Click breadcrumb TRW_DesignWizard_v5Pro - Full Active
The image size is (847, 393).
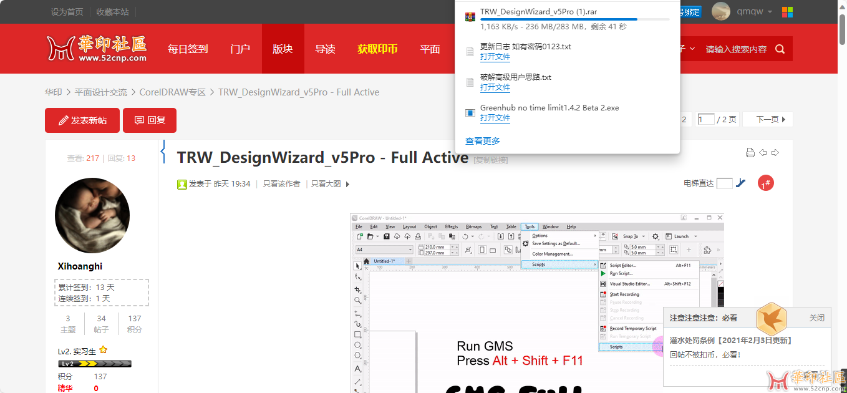pyautogui.click(x=299, y=92)
